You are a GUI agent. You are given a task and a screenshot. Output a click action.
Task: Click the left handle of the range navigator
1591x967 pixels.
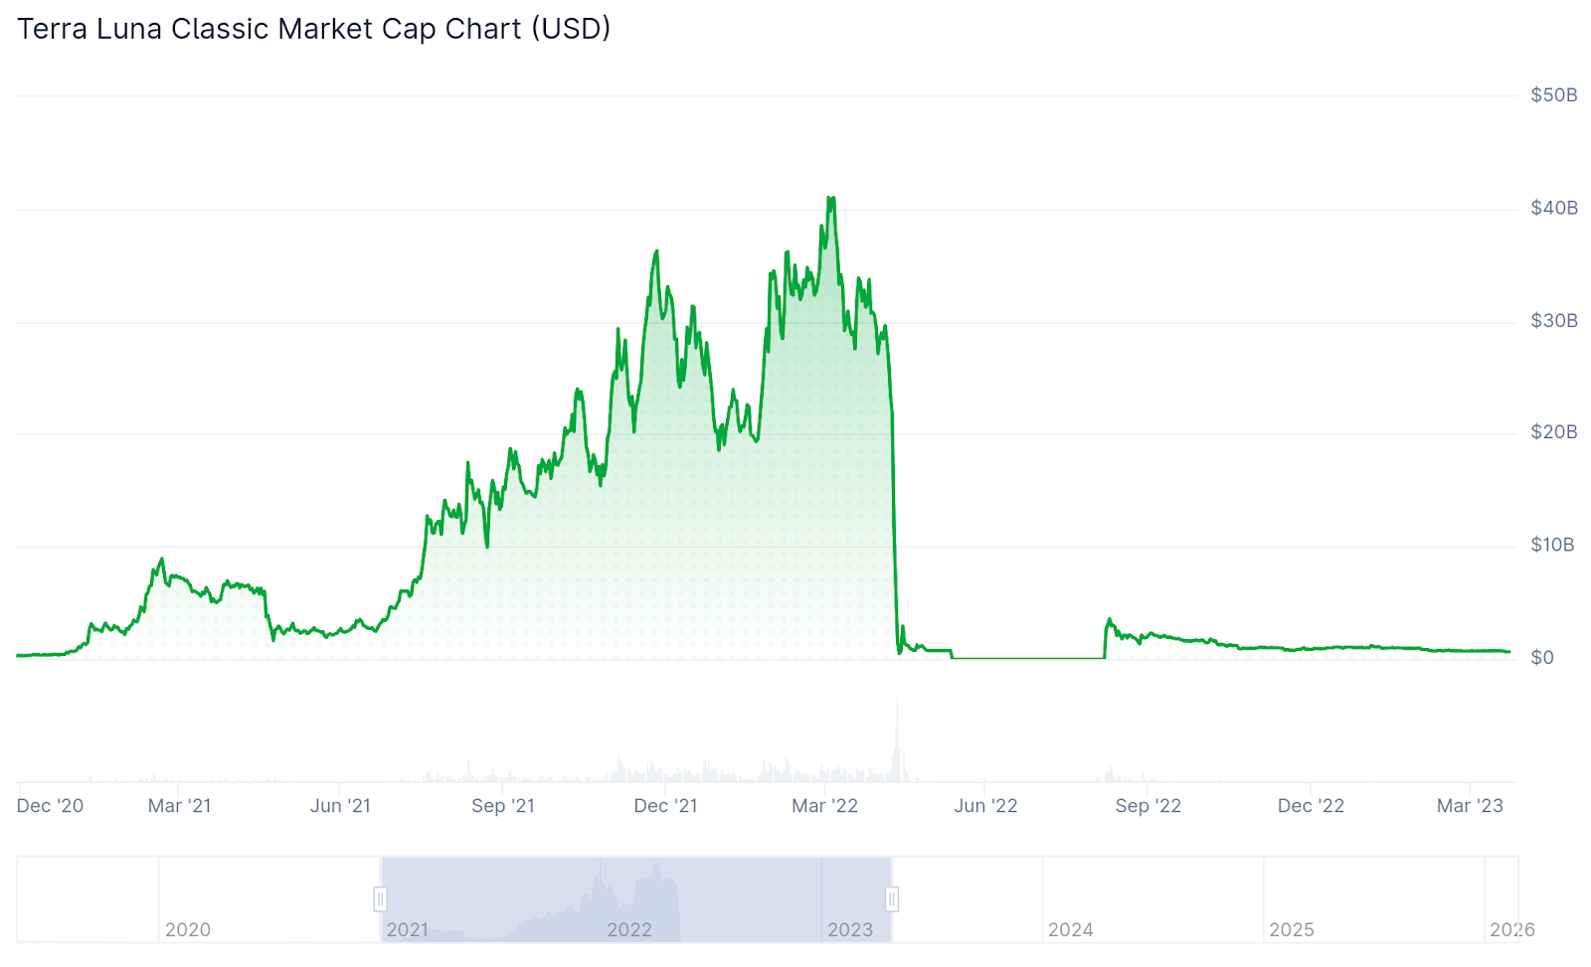[x=380, y=899]
